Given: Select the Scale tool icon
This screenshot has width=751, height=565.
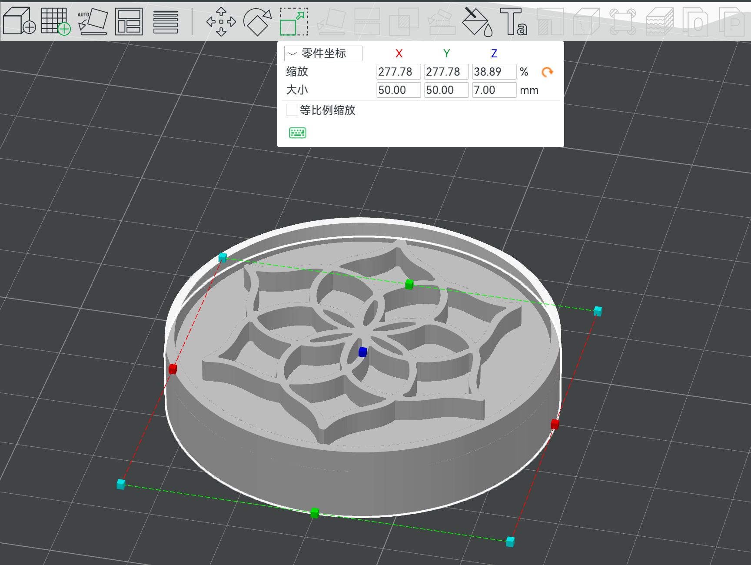Looking at the screenshot, I should pos(294,21).
